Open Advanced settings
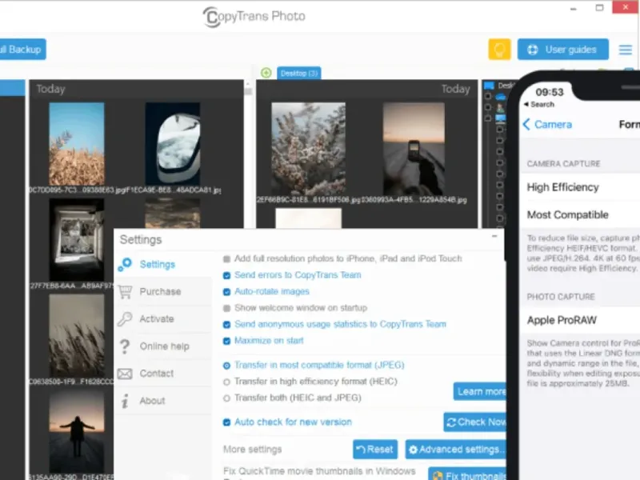Viewport: 640px width, 480px height. pos(456,450)
